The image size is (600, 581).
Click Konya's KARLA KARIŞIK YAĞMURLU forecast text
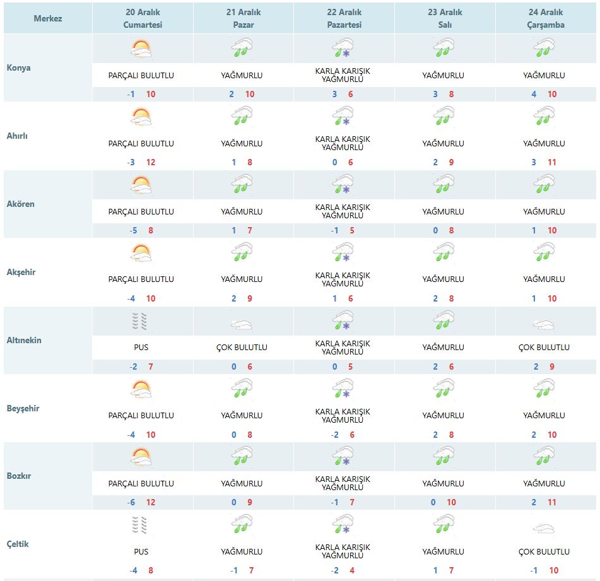[x=343, y=75]
